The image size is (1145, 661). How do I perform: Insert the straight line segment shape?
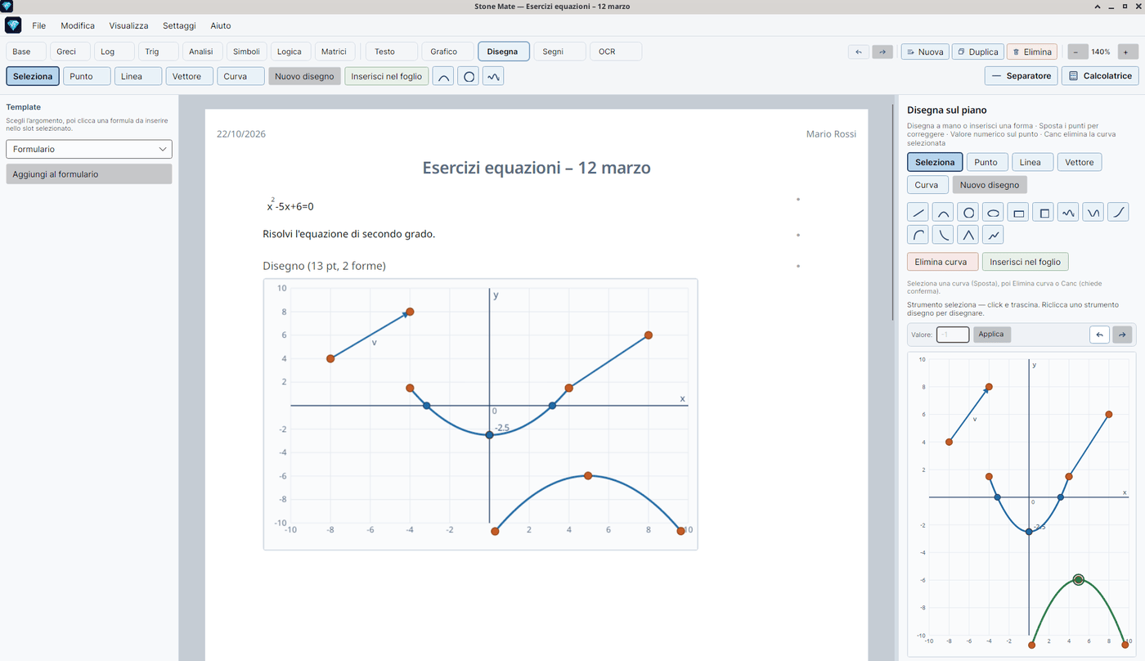[918, 213]
